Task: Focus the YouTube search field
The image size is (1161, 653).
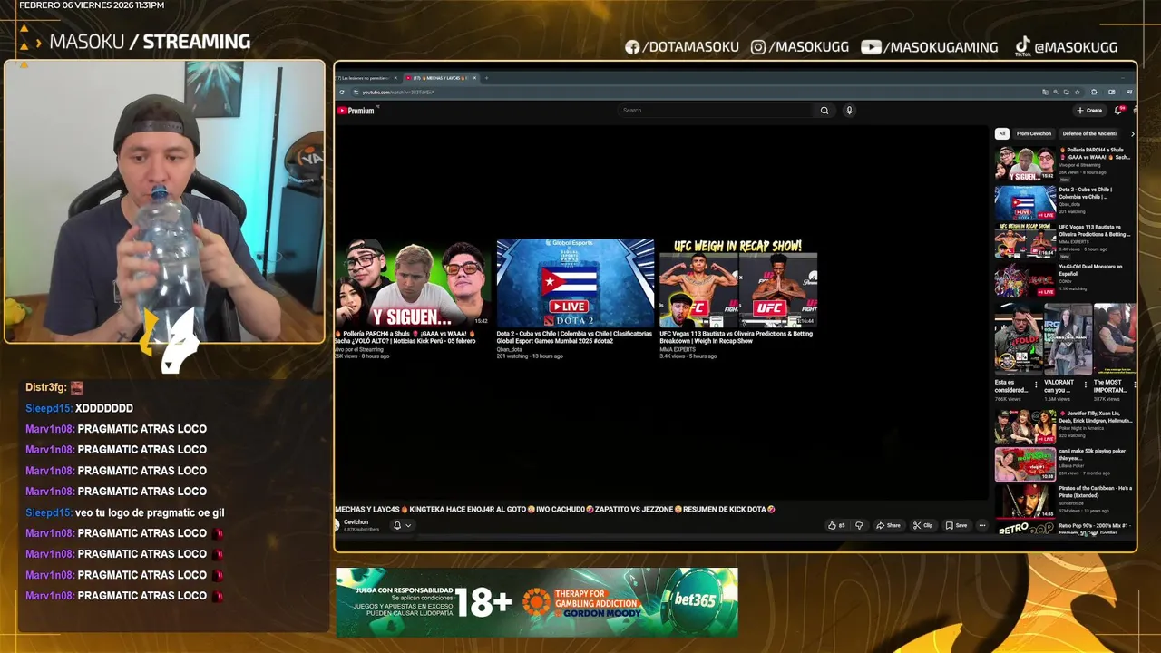Action: (717, 111)
